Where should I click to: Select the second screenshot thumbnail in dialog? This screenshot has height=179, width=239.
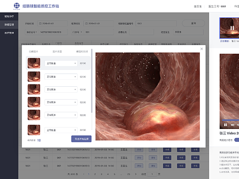(34, 77)
